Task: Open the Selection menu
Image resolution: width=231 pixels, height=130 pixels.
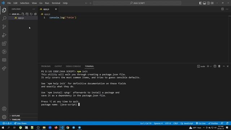Action: (25, 3)
